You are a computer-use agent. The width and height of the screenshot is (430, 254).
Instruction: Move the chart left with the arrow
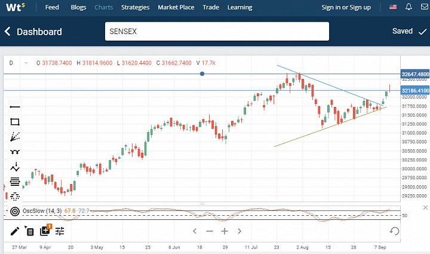pyautogui.click(x=195, y=231)
